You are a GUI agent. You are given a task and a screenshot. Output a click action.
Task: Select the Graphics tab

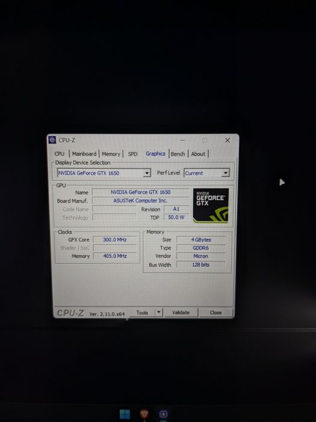[155, 153]
